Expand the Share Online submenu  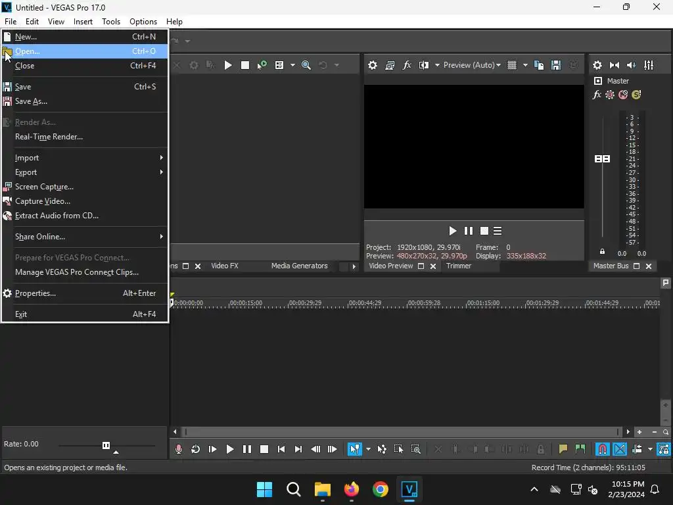pyautogui.click(x=85, y=237)
